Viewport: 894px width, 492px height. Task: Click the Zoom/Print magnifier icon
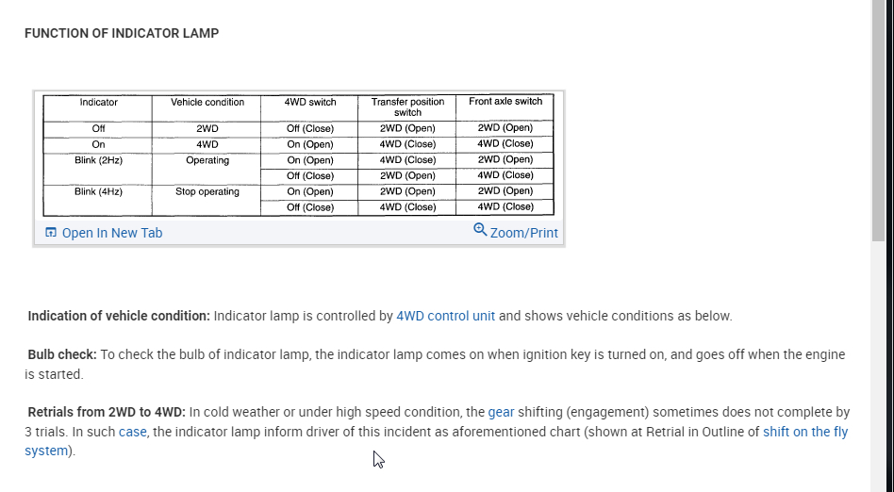(x=480, y=230)
